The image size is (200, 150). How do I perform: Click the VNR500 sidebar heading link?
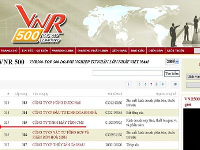(192, 102)
